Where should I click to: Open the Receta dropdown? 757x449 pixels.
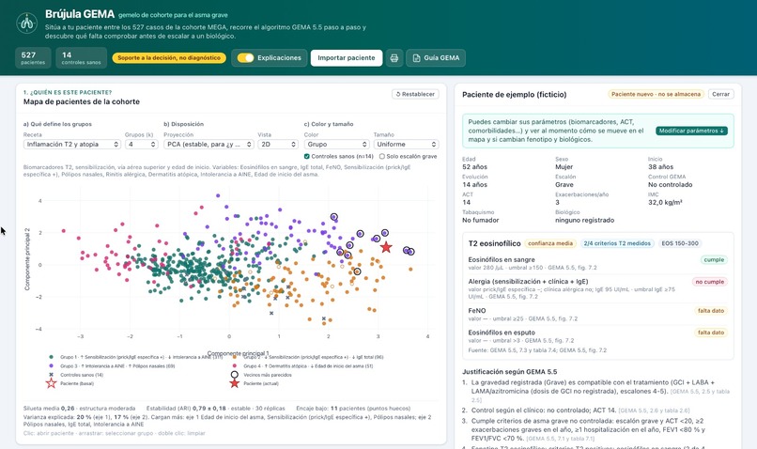click(x=72, y=145)
